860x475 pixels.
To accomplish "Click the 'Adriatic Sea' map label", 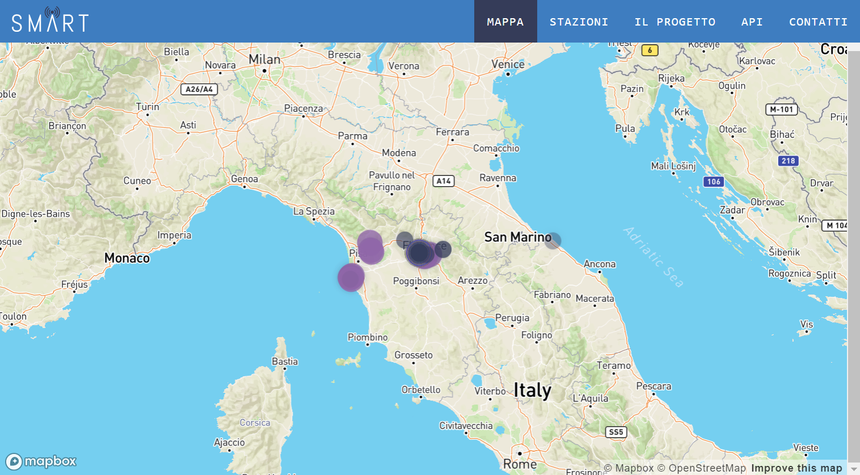I will tap(654, 257).
